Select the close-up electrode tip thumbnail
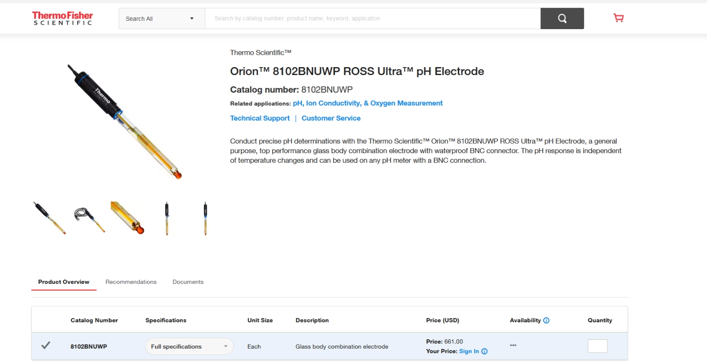707x361 pixels. [127, 218]
